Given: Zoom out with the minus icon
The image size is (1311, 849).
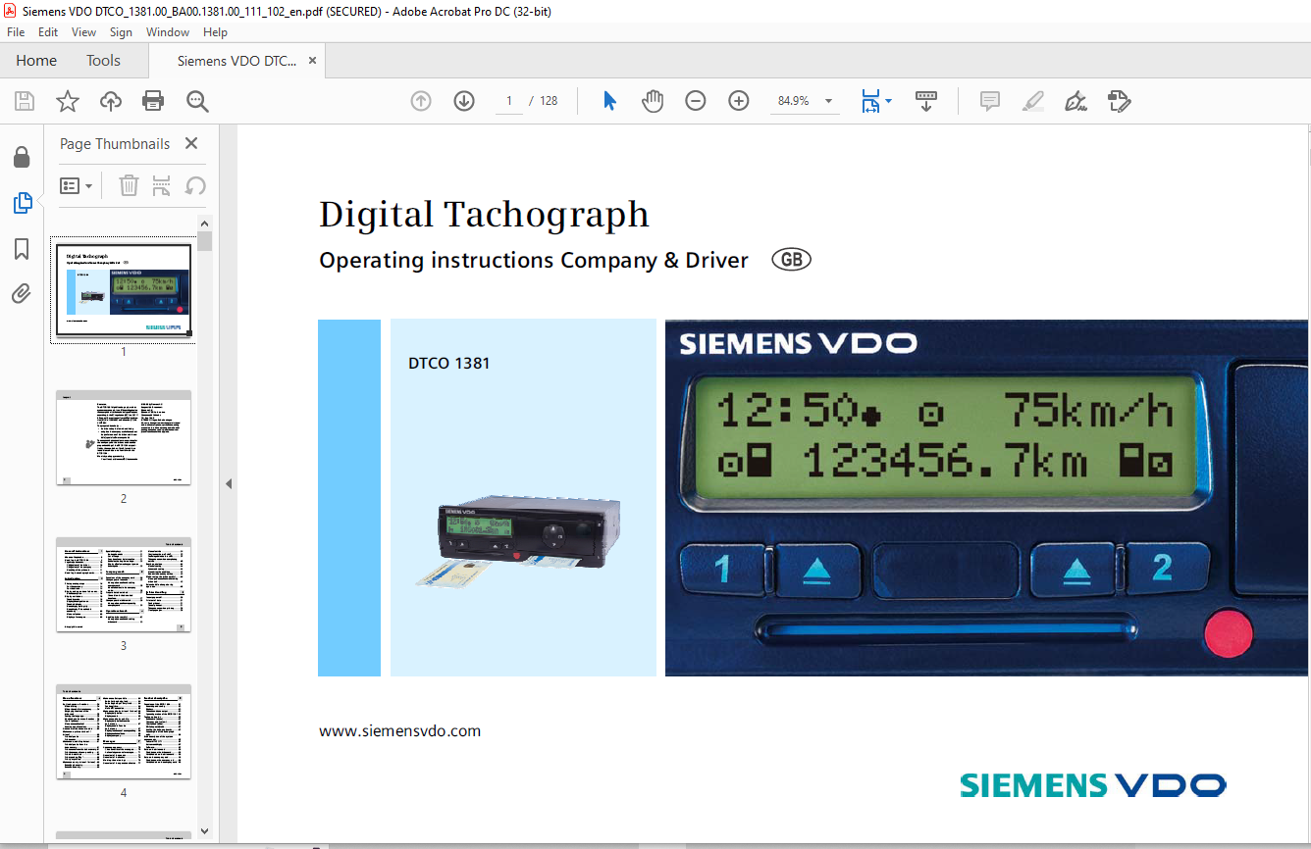Looking at the screenshot, I should point(696,101).
